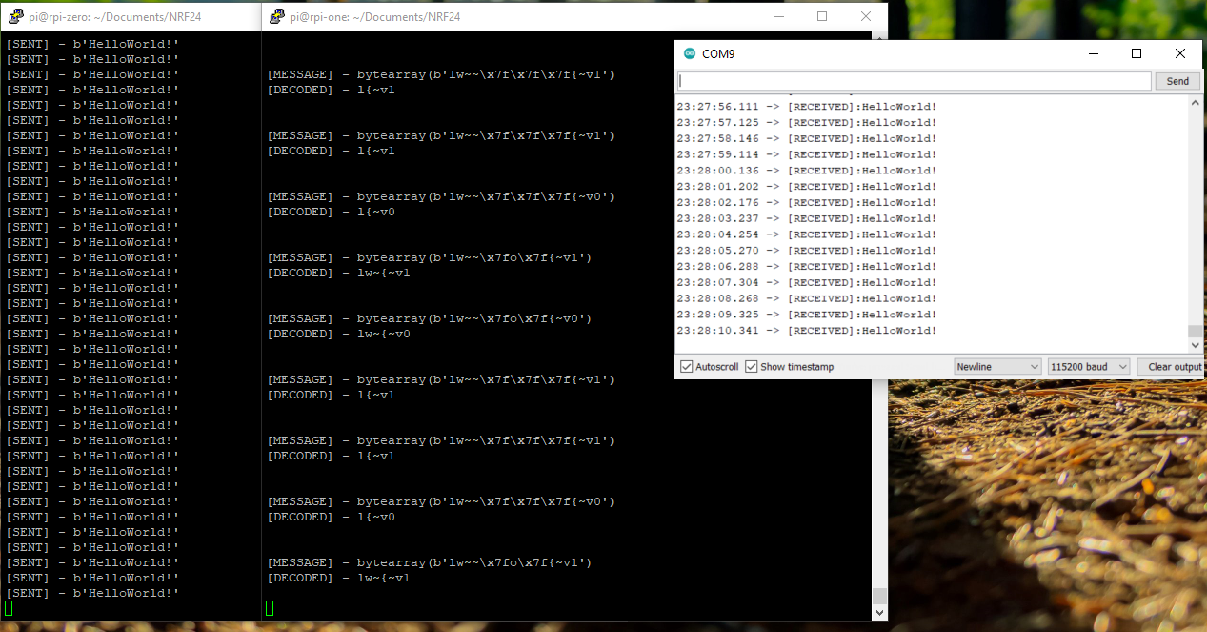Click the serial monitor scroll-down arrow

[x=1195, y=345]
